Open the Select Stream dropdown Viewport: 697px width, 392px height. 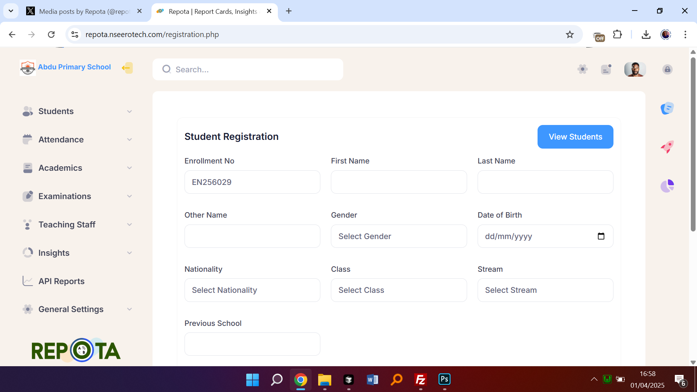click(x=545, y=290)
